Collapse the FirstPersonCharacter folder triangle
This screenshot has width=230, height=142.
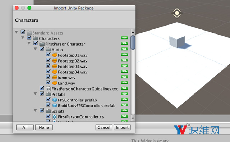(x=29, y=43)
